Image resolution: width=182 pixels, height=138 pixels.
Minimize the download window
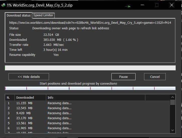[x=142, y=5]
